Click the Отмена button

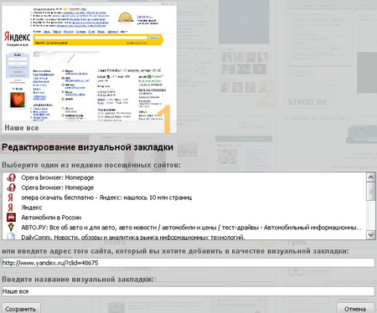click(355, 308)
